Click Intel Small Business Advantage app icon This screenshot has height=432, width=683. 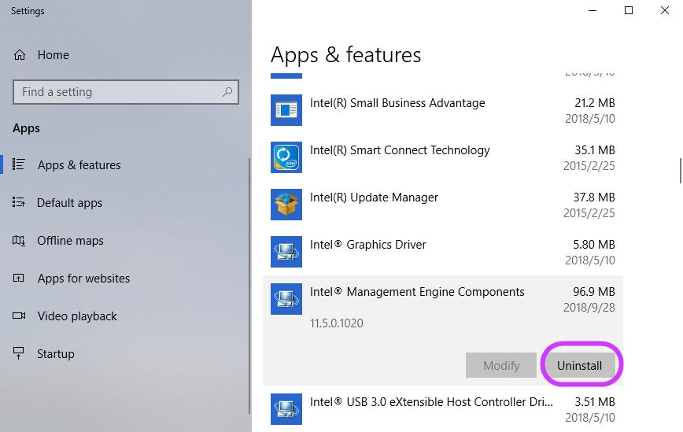[x=286, y=110]
